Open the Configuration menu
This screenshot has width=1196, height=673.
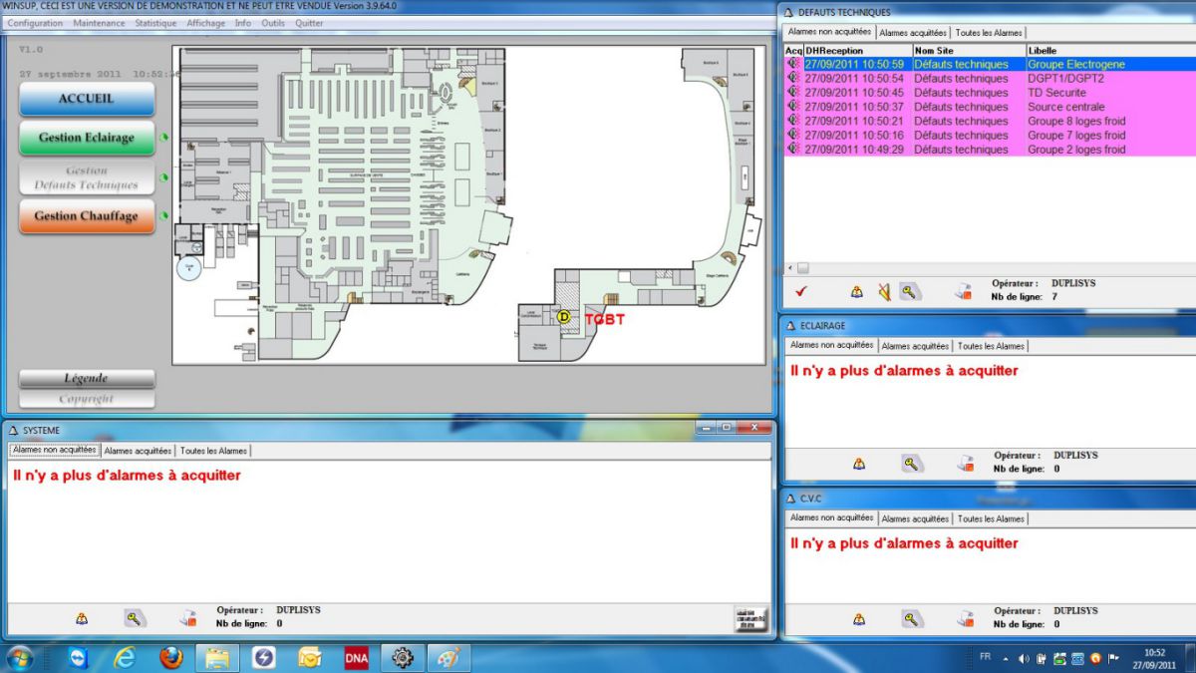pyautogui.click(x=35, y=23)
